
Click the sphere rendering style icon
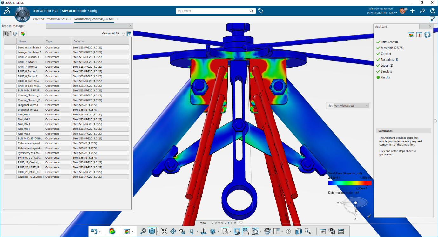(x=267, y=231)
